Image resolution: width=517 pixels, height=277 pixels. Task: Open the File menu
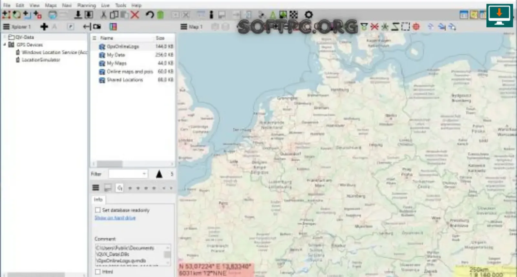tap(7, 5)
